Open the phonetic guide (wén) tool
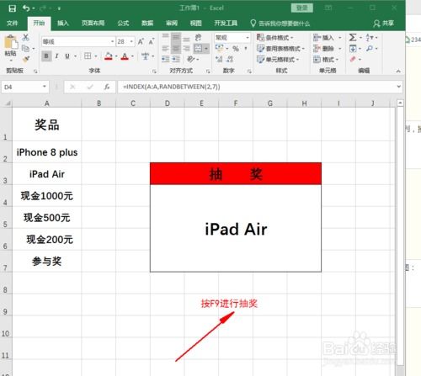421x376 pixels. coord(145,56)
